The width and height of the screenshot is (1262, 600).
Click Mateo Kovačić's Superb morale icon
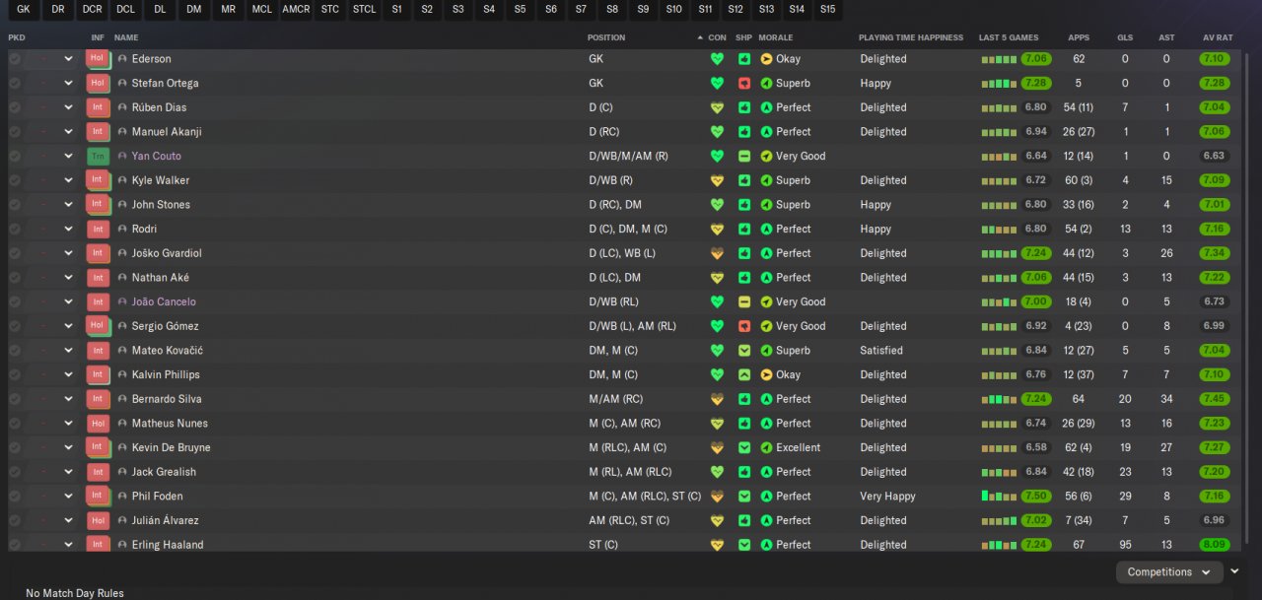(x=766, y=351)
